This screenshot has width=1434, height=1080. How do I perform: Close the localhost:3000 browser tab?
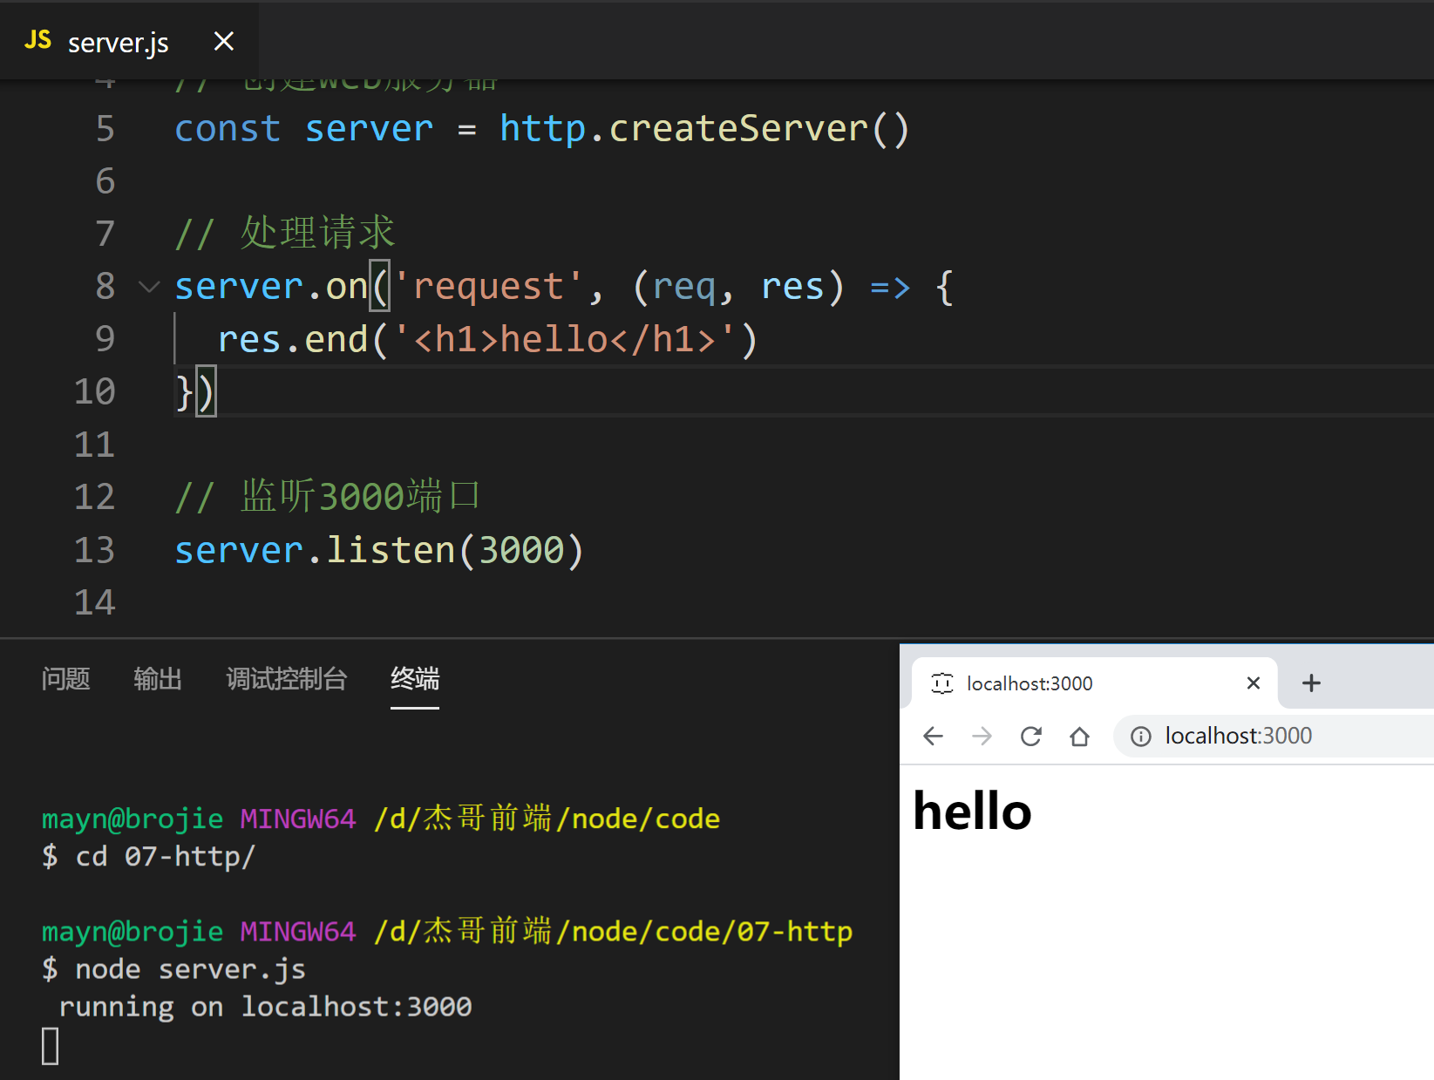(x=1254, y=683)
